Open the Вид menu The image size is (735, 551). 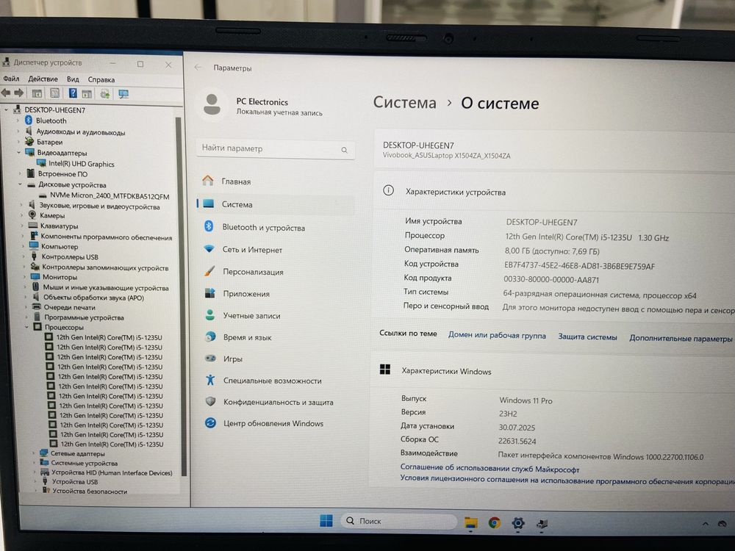coord(73,79)
